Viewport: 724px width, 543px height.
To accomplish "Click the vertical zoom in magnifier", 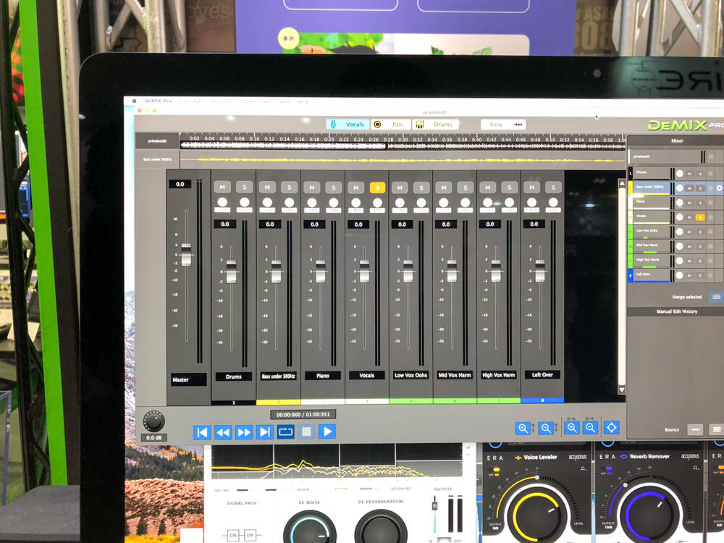I will [523, 428].
